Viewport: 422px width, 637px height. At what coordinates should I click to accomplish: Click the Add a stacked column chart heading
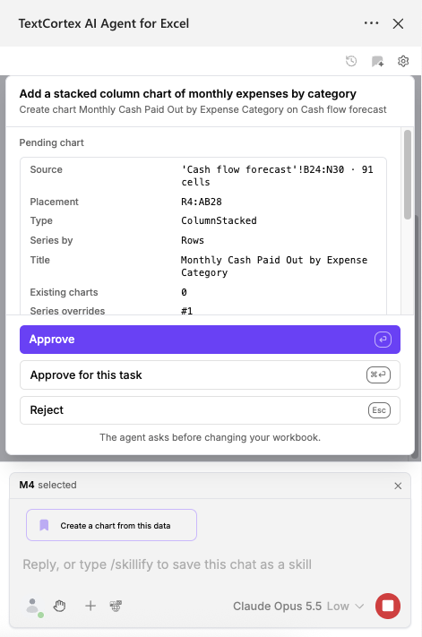click(x=187, y=93)
